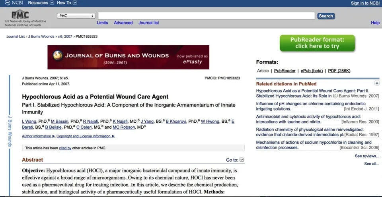382x197 pixels.
Task: Collapse the Related citations in PubMed panel
Action: point(377,83)
